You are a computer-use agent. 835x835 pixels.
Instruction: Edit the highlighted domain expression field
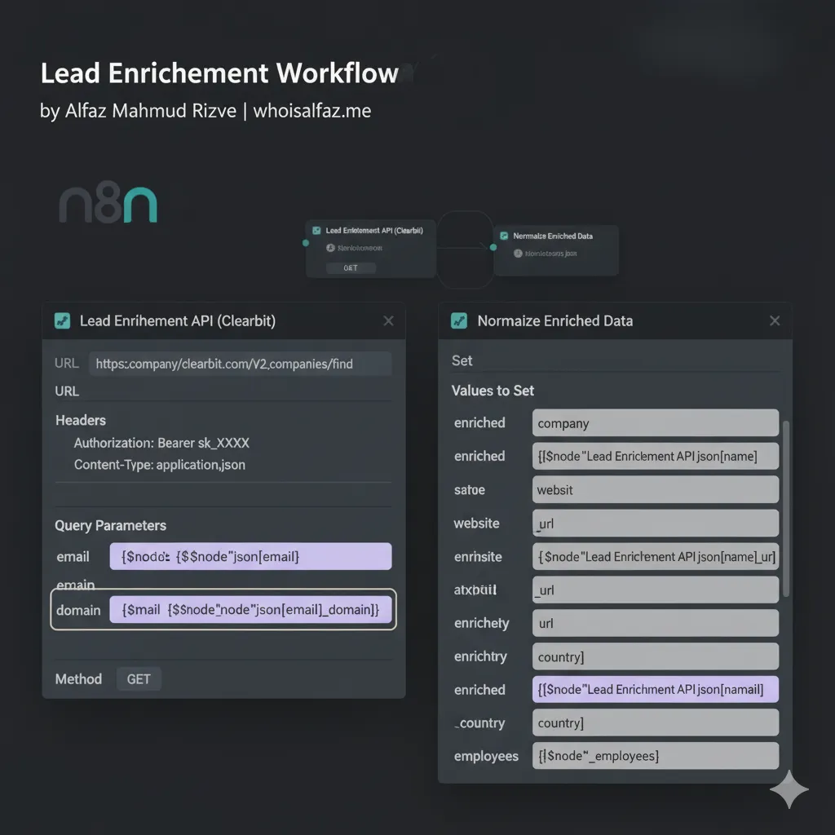click(x=250, y=609)
